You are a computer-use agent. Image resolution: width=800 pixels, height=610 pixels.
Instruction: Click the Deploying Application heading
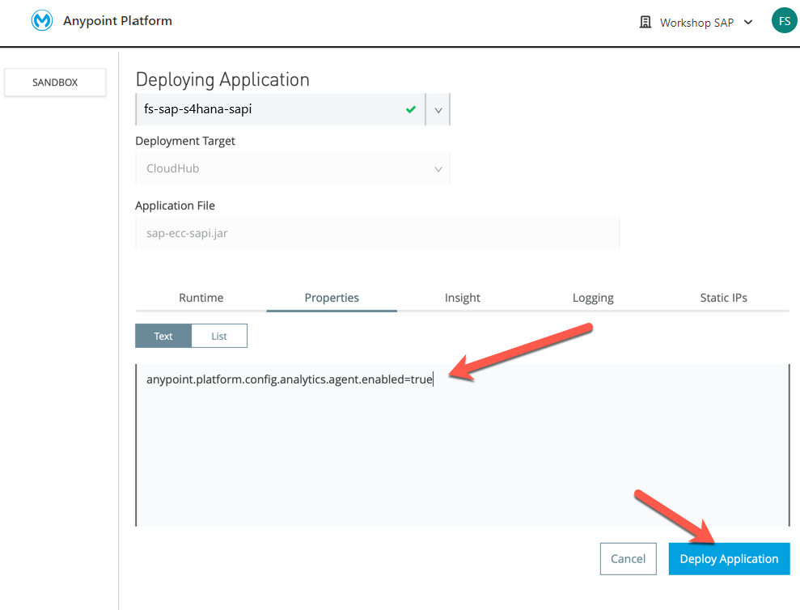pos(222,79)
